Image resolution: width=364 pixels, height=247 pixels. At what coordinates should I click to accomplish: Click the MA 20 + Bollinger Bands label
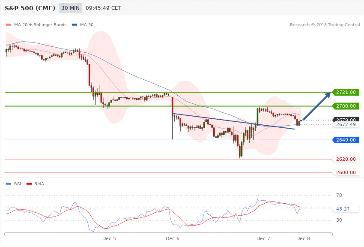[x=40, y=24]
